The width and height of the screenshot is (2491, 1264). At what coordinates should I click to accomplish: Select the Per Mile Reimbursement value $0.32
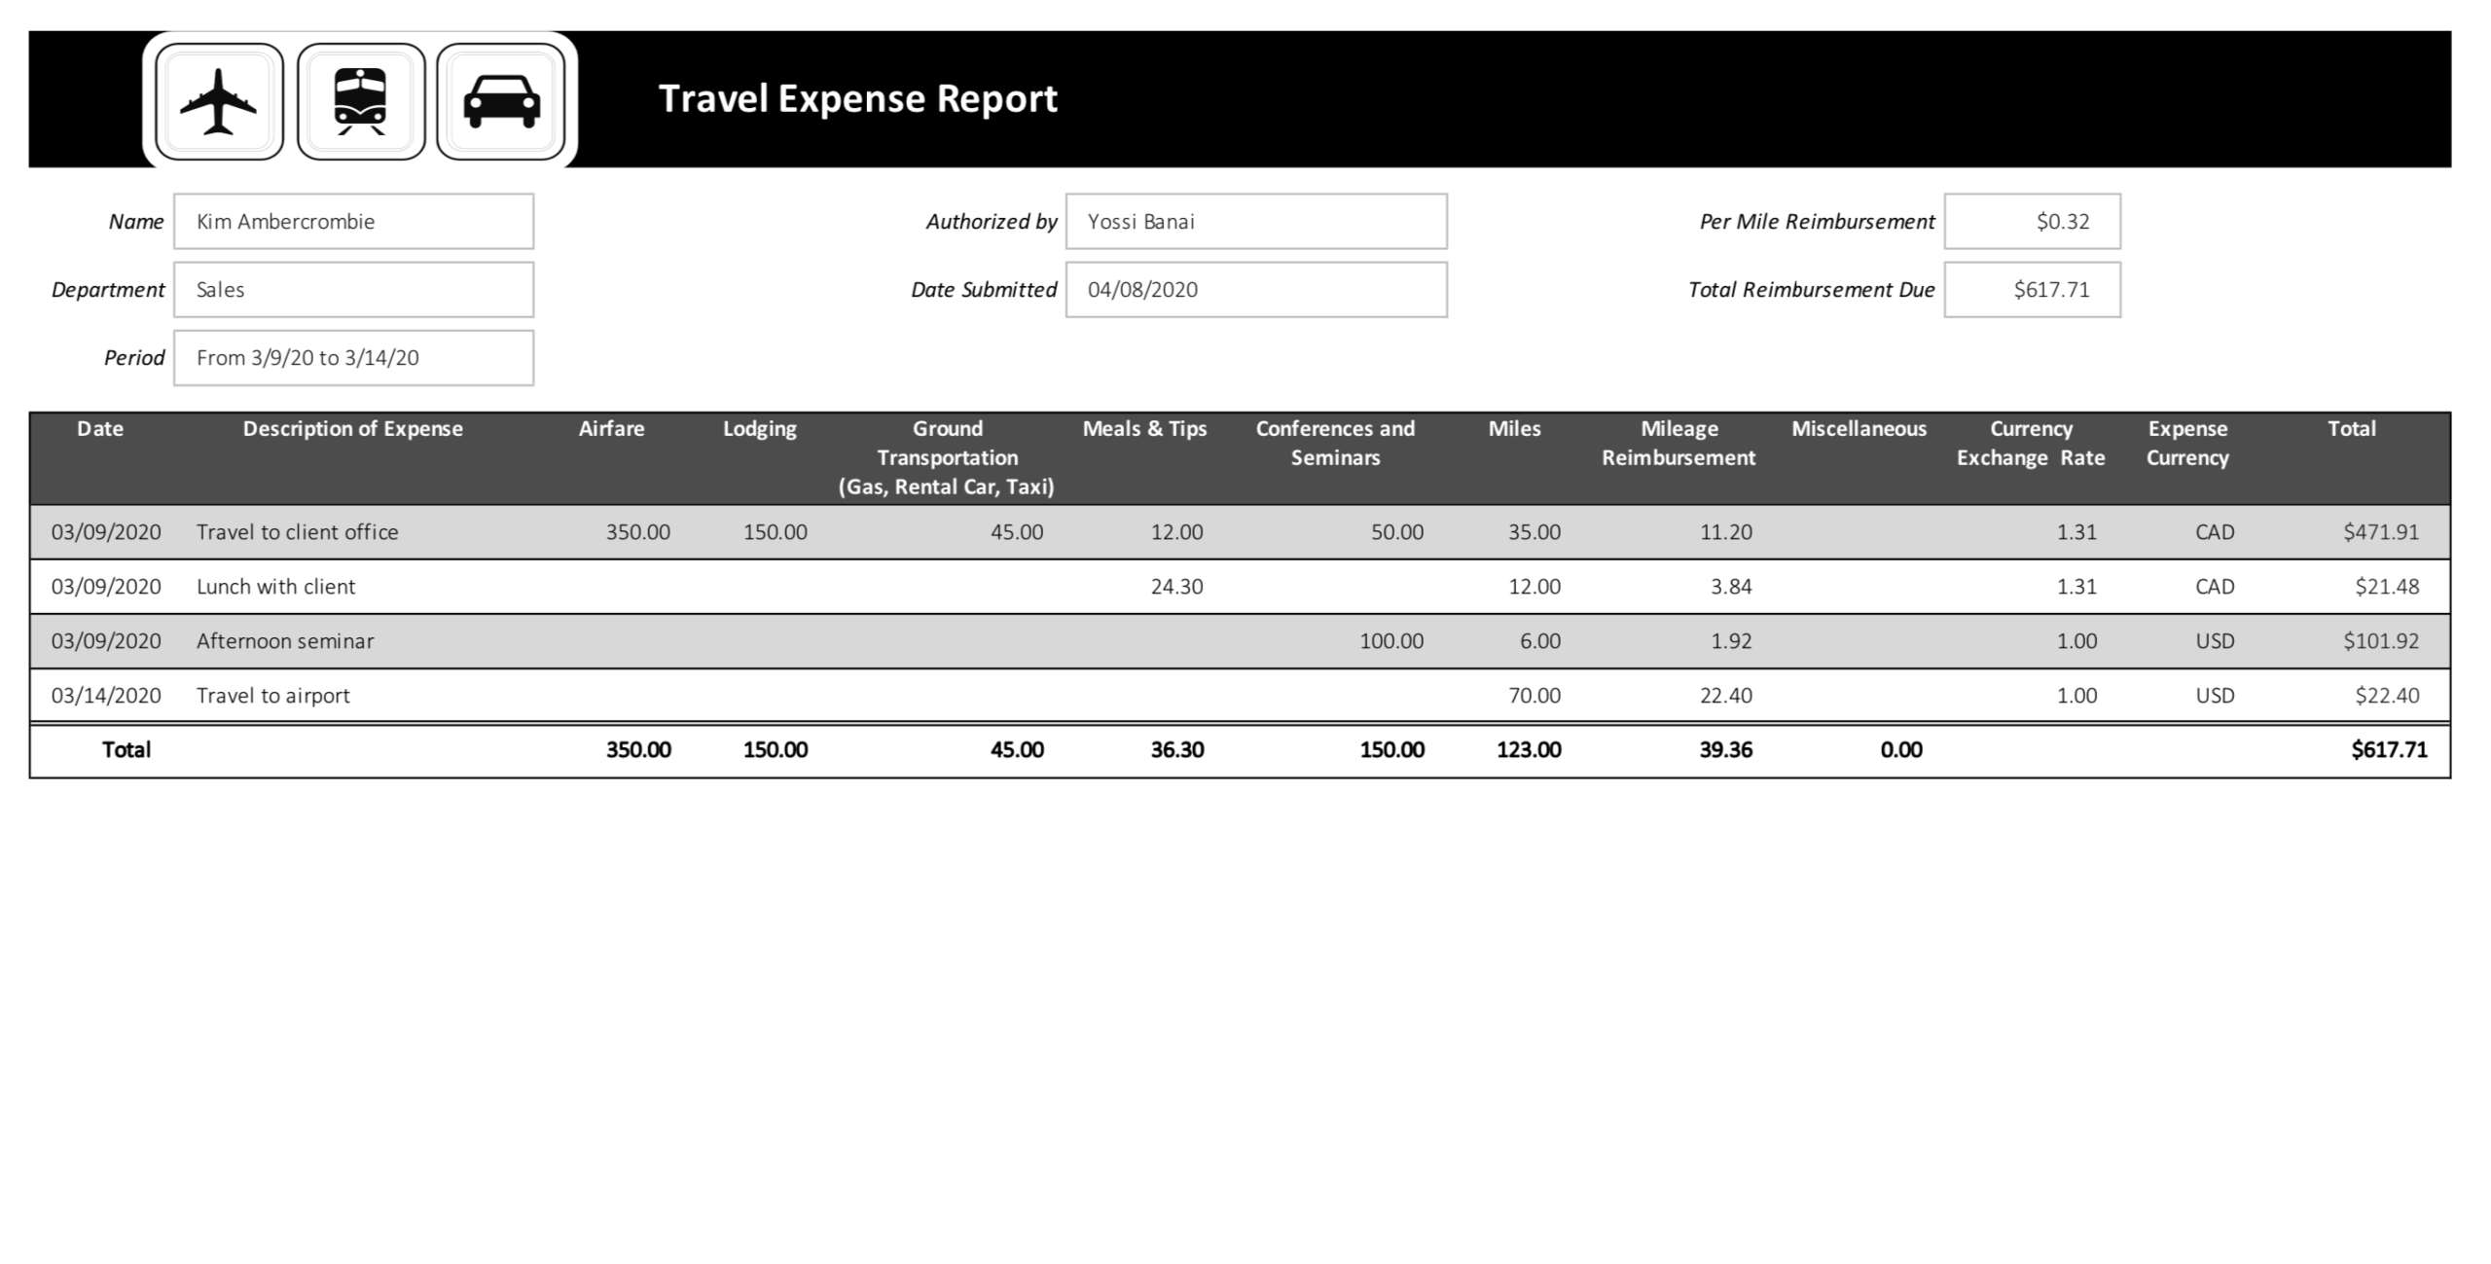[2032, 221]
